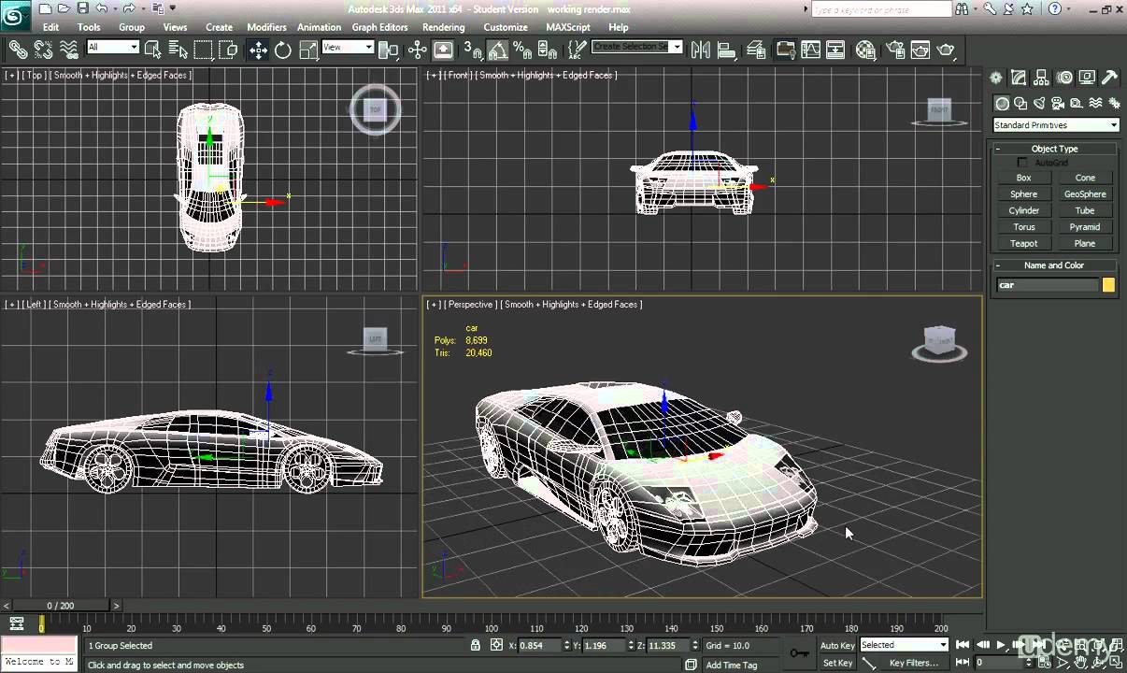Select Cameras category in Create panel
1127x673 pixels.
click(1058, 104)
